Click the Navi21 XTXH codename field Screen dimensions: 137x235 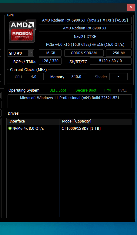pos(85,37)
